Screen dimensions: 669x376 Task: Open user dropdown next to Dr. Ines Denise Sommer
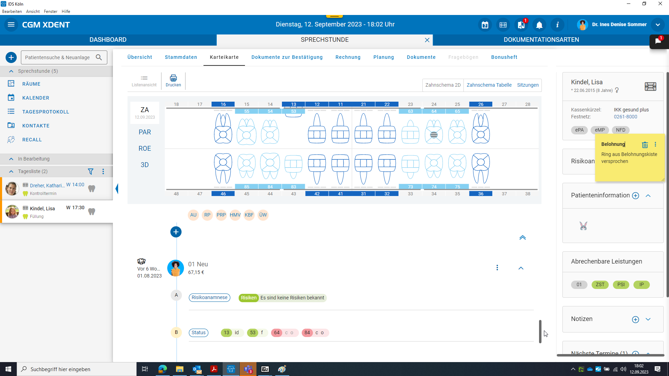tap(658, 25)
